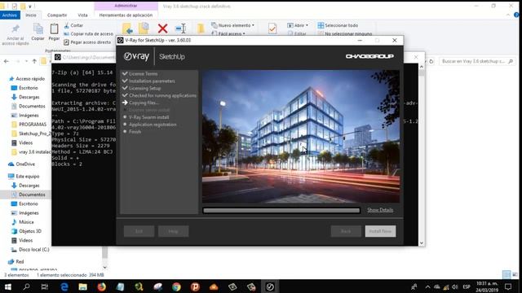Click the red Delete X icon in ribbon

[163, 28]
